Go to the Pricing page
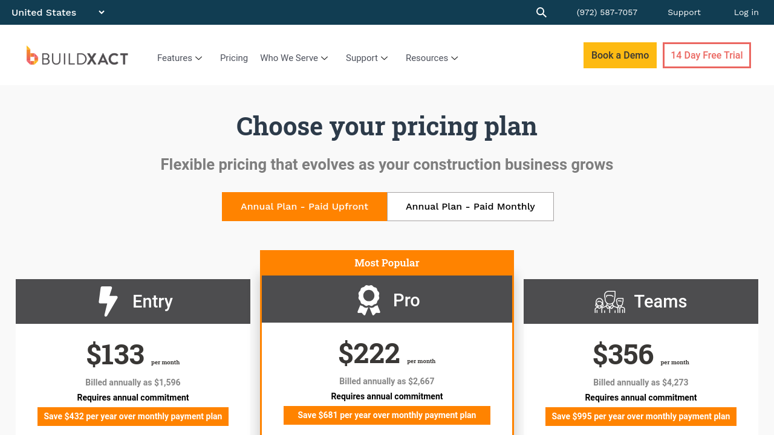The image size is (774, 435). [x=234, y=58]
